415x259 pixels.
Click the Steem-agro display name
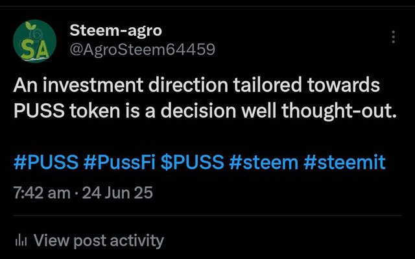click(115, 31)
